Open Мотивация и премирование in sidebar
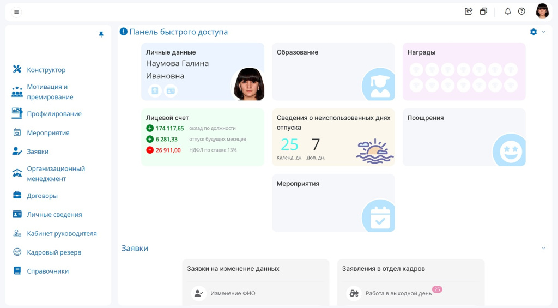This screenshot has width=558, height=308. tap(50, 92)
